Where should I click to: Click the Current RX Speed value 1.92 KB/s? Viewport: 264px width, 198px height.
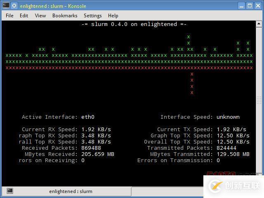tap(96, 129)
